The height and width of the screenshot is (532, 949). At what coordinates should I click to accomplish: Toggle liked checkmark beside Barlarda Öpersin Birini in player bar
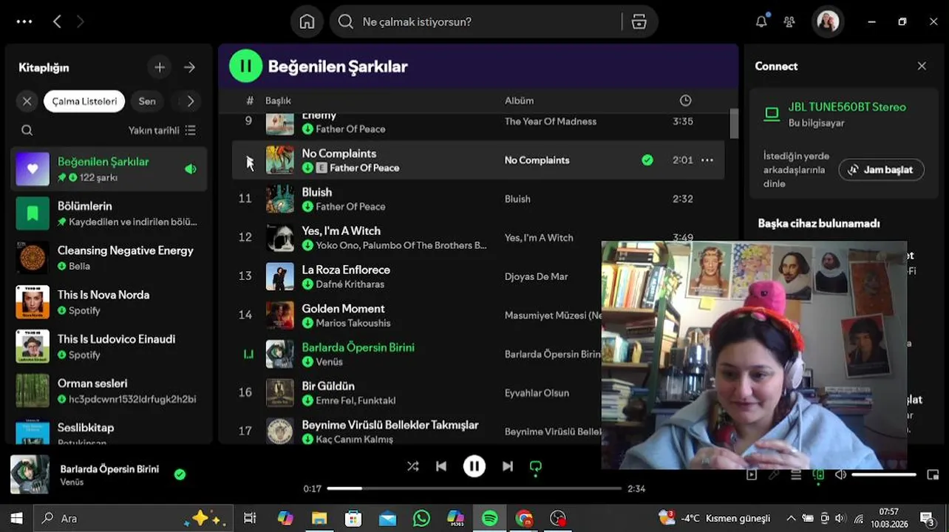tap(180, 474)
